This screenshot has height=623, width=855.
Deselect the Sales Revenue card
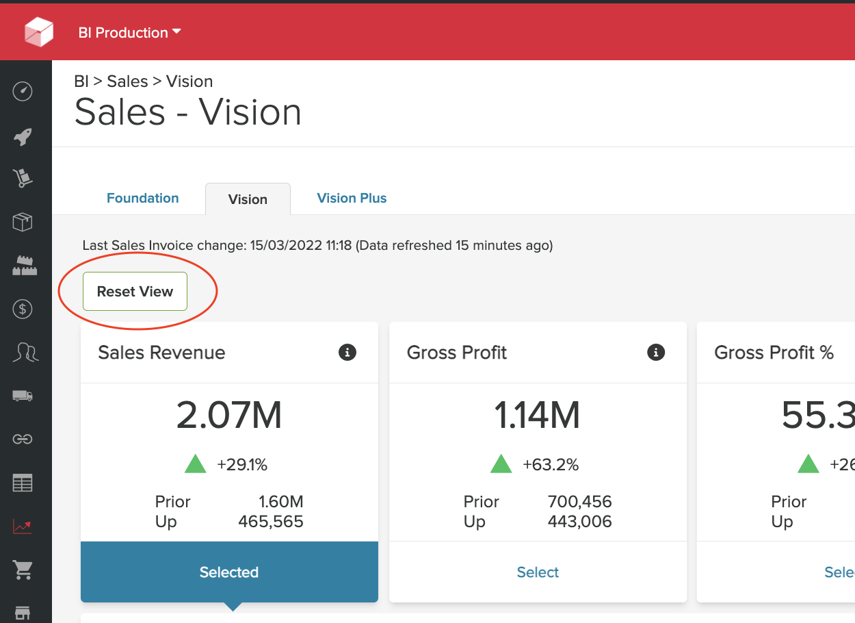pyautogui.click(x=229, y=572)
